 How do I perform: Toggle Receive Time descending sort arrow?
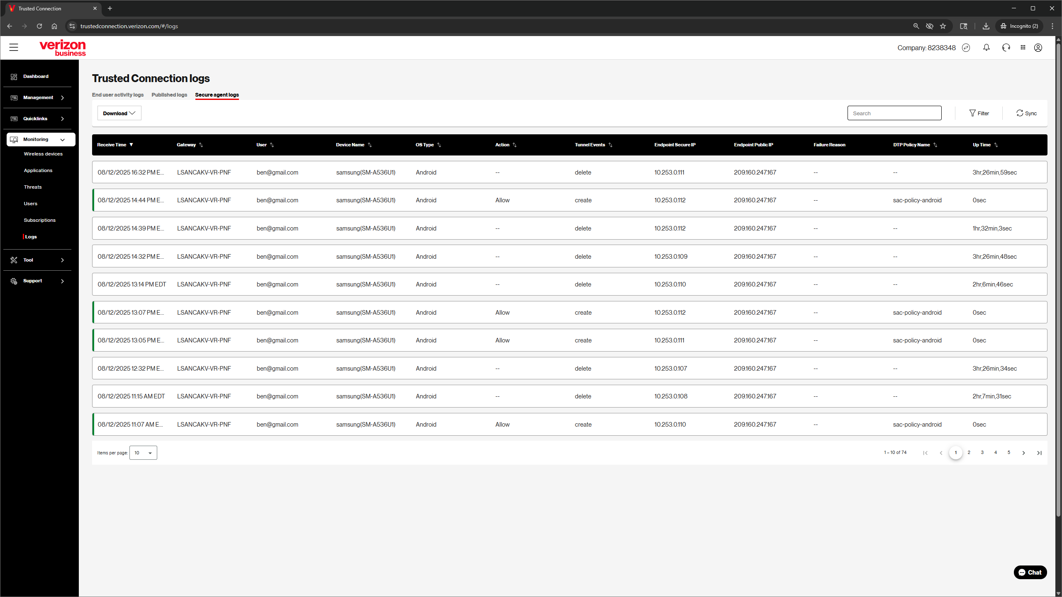131,145
